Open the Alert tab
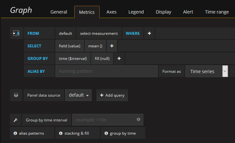The image size is (235, 143). 188,12
